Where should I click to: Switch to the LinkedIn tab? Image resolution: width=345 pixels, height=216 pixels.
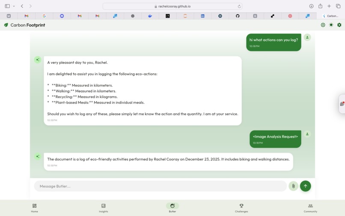pos(202,16)
